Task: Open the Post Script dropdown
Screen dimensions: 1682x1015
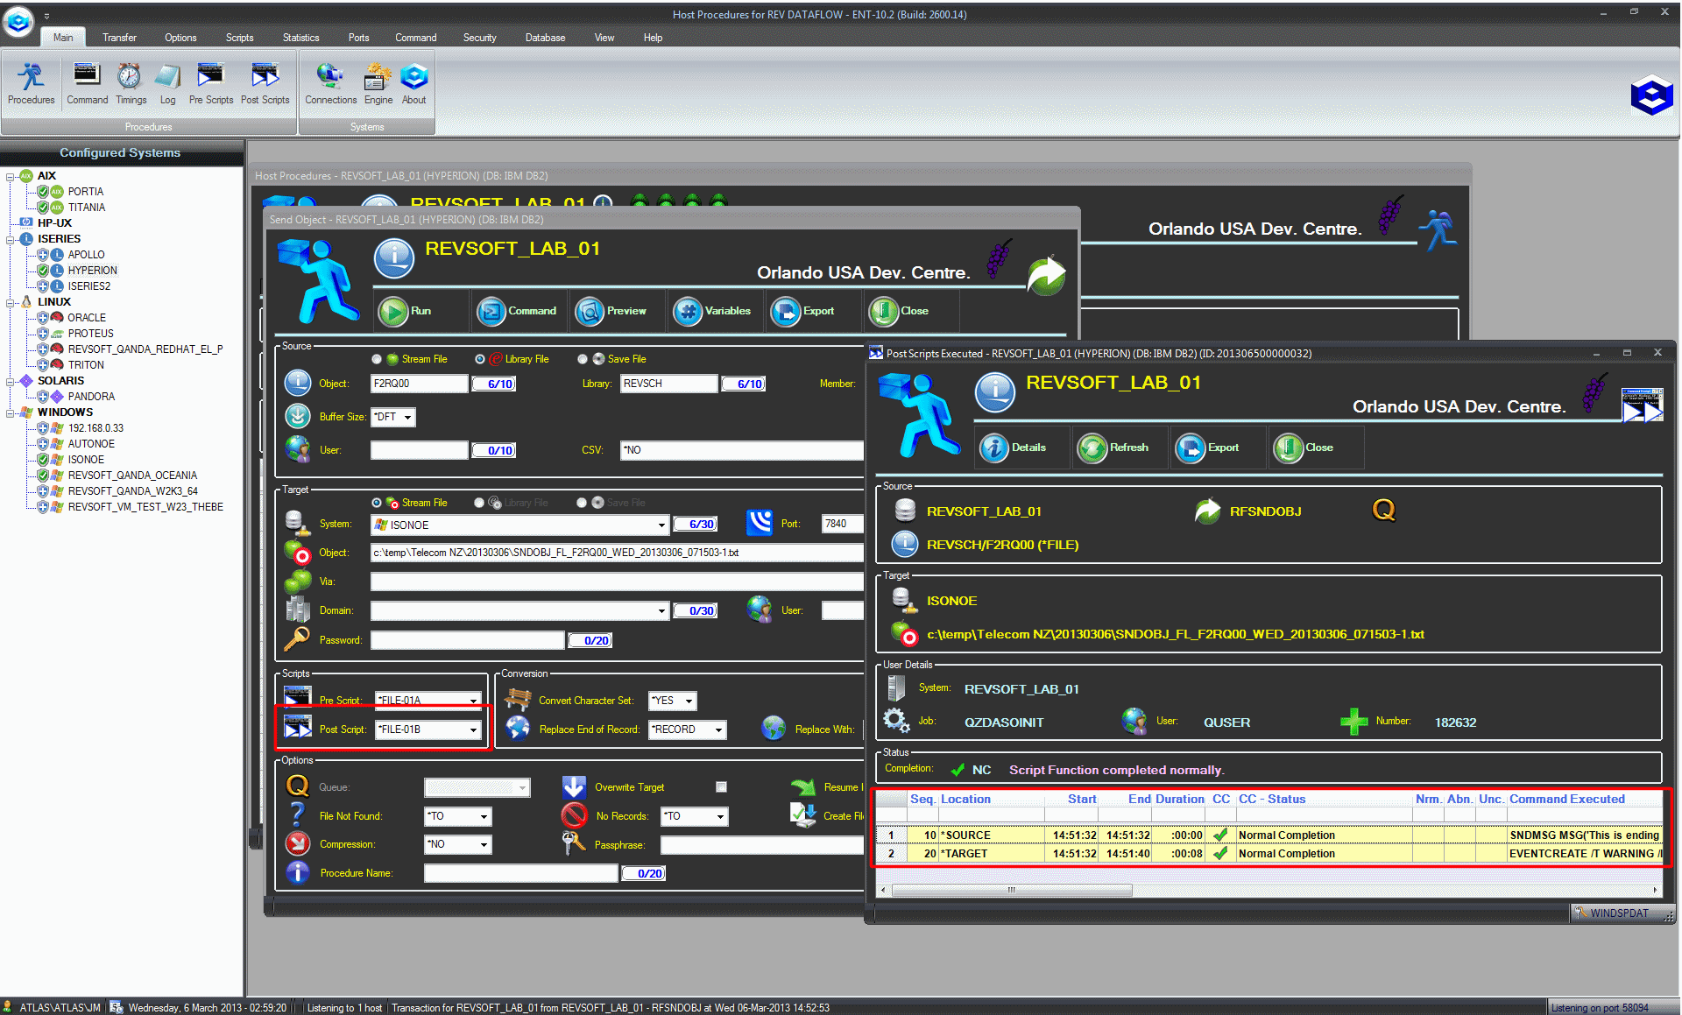Action: coord(473,730)
